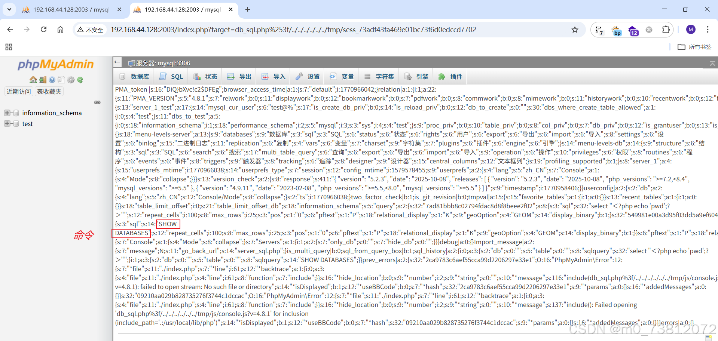The height and width of the screenshot is (341, 718).
Task: Open the 所有书签 bookmarks folder
Action: (x=695, y=47)
